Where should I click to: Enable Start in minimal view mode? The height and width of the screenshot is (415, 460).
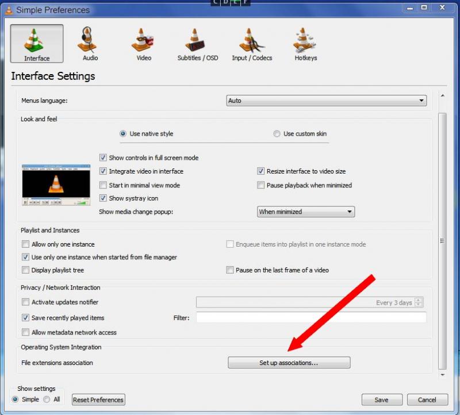click(x=103, y=185)
